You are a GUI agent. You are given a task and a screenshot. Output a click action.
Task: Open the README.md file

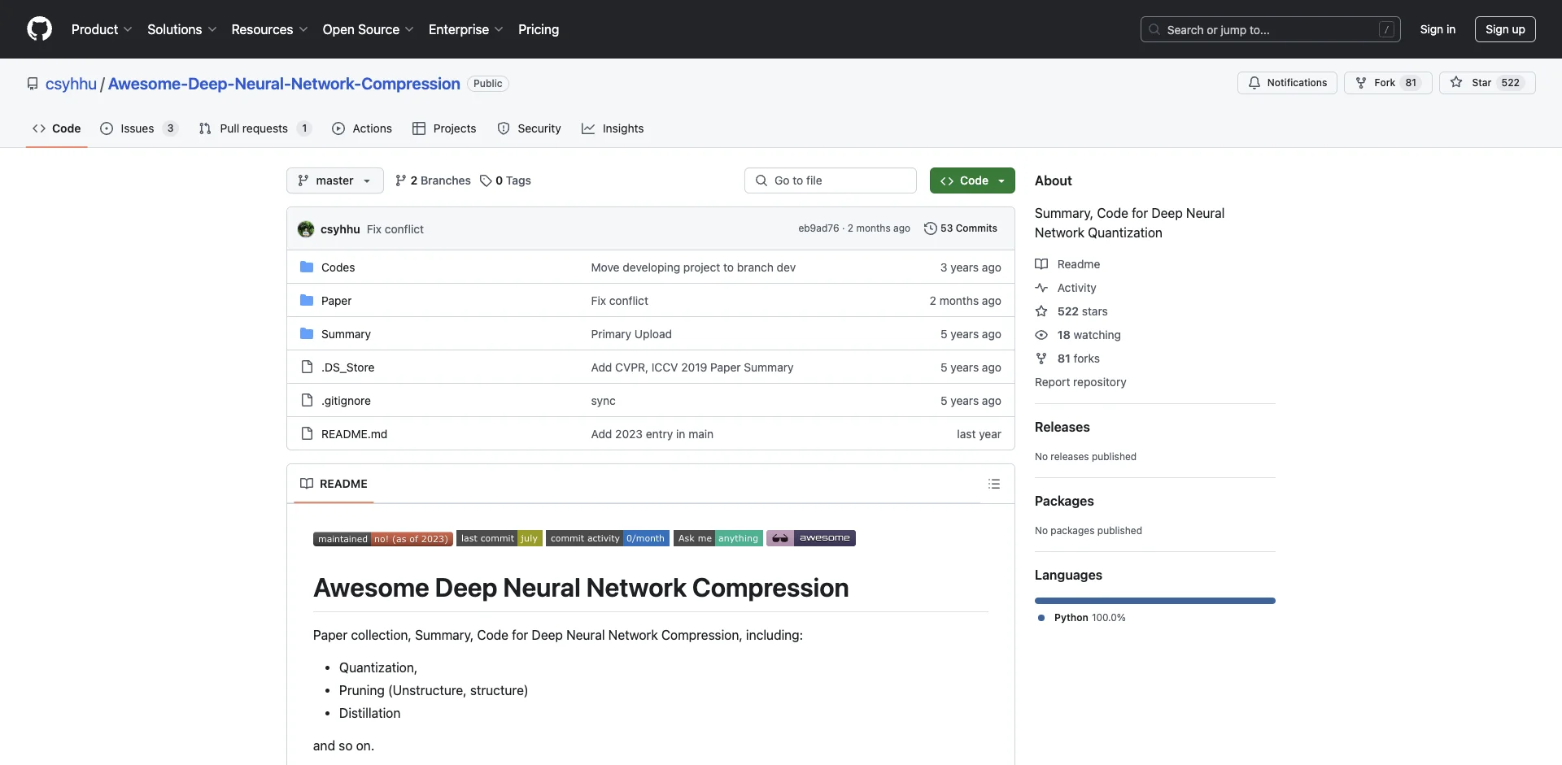click(354, 434)
